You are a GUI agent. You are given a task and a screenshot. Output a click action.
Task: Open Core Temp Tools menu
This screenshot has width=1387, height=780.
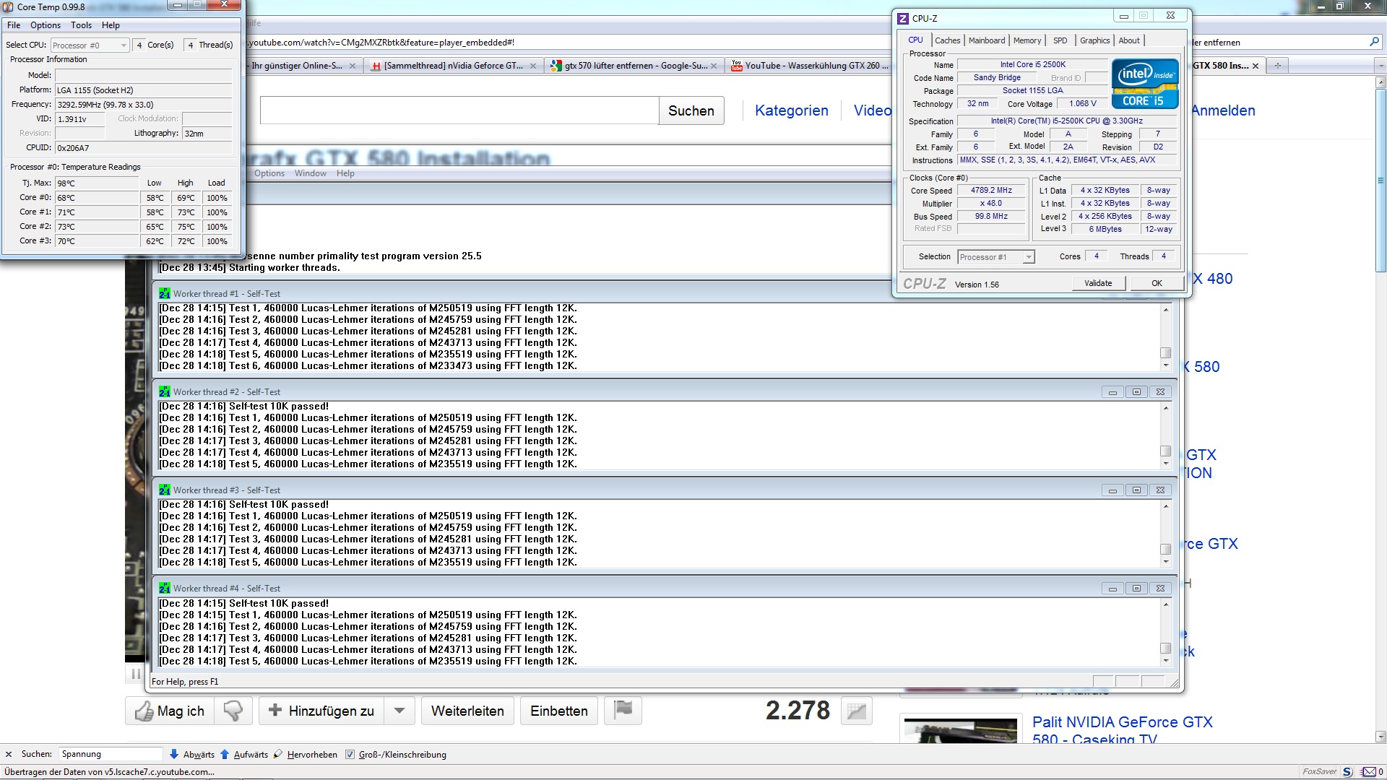pyautogui.click(x=81, y=25)
